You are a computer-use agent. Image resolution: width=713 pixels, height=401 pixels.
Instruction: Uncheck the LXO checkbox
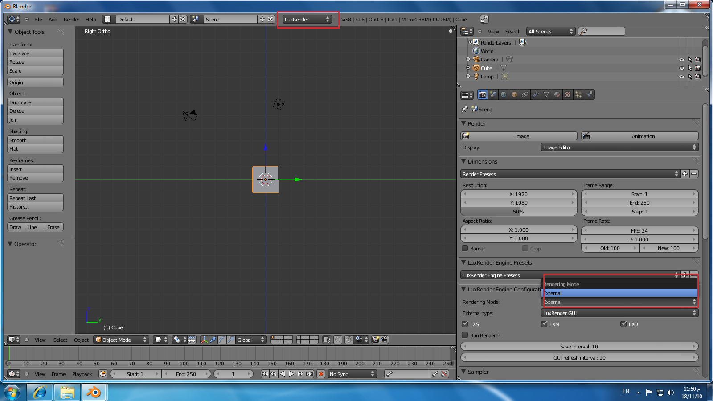[623, 324]
